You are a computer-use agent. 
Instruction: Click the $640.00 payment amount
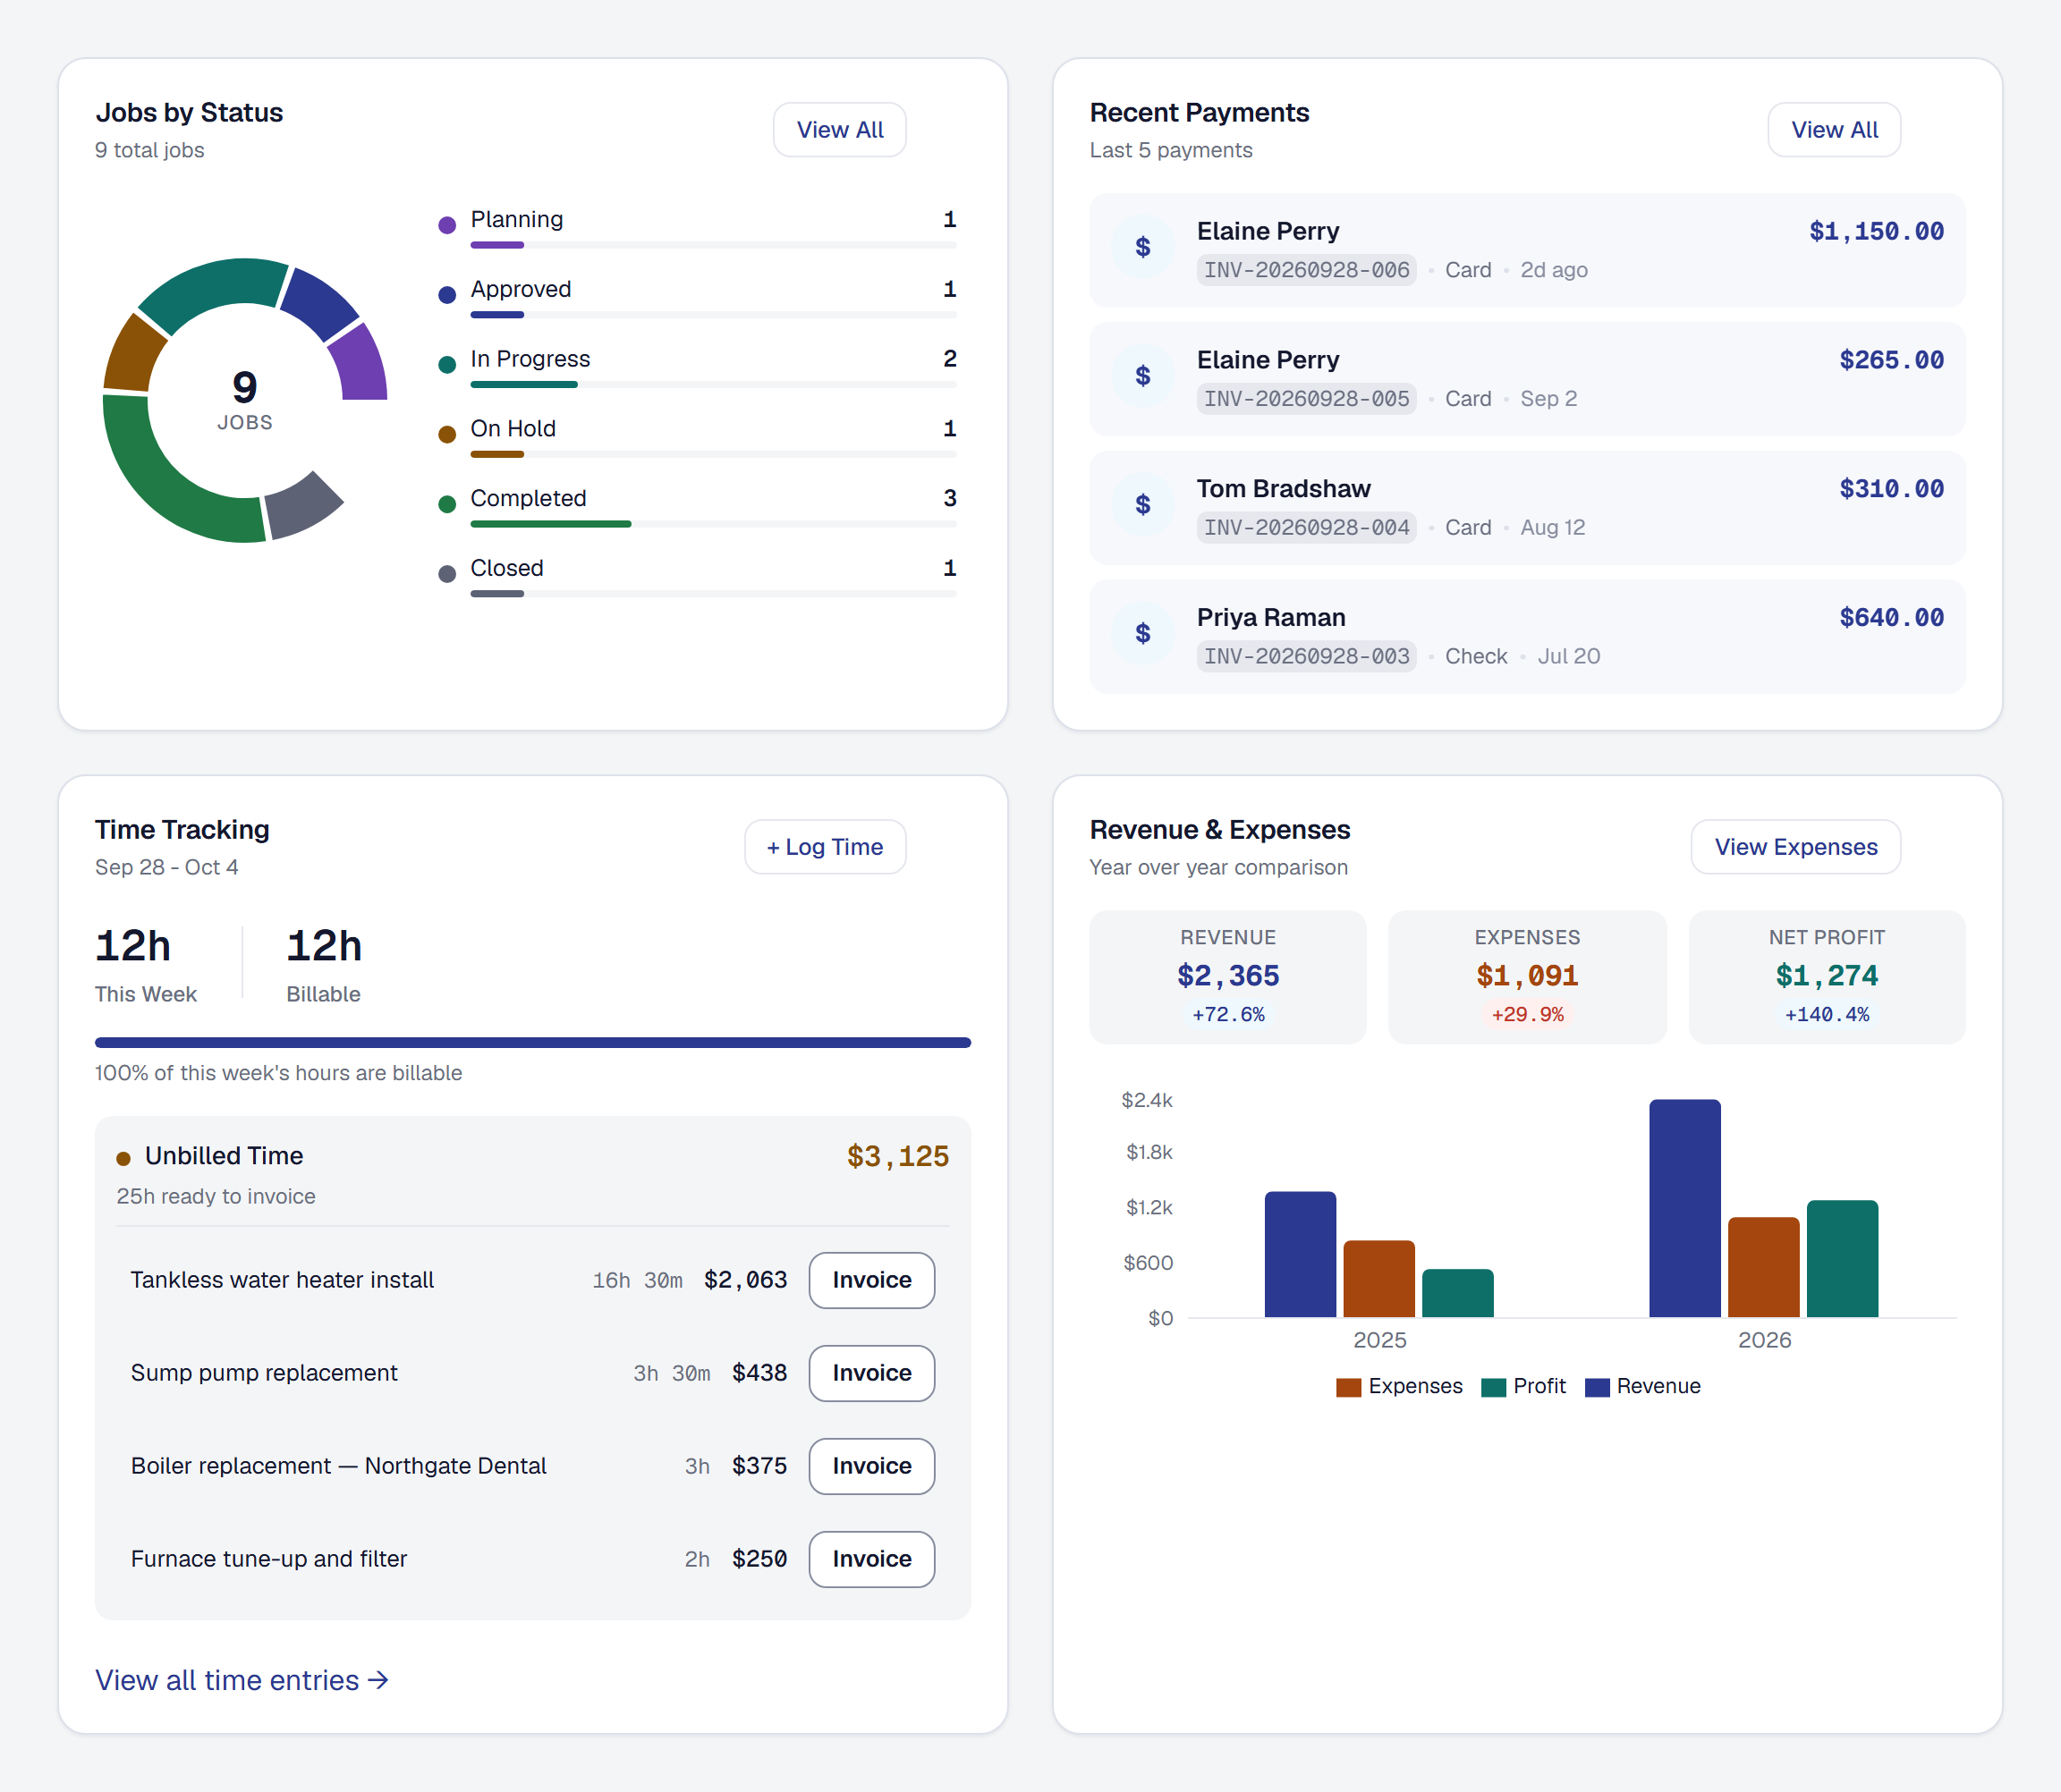point(1891,618)
